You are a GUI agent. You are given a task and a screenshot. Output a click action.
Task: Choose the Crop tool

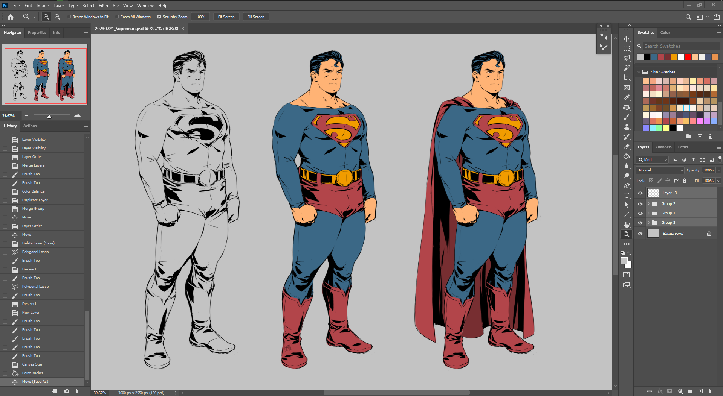[626, 78]
